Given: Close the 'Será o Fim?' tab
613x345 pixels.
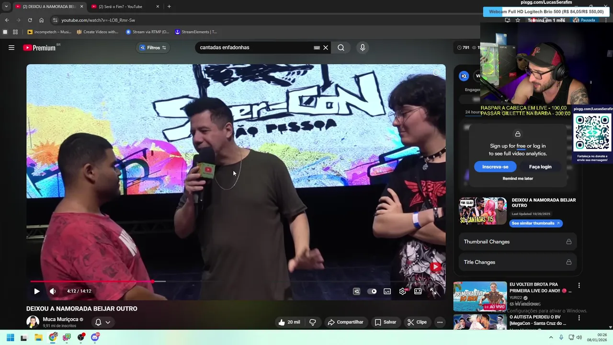Looking at the screenshot, I should (158, 7).
